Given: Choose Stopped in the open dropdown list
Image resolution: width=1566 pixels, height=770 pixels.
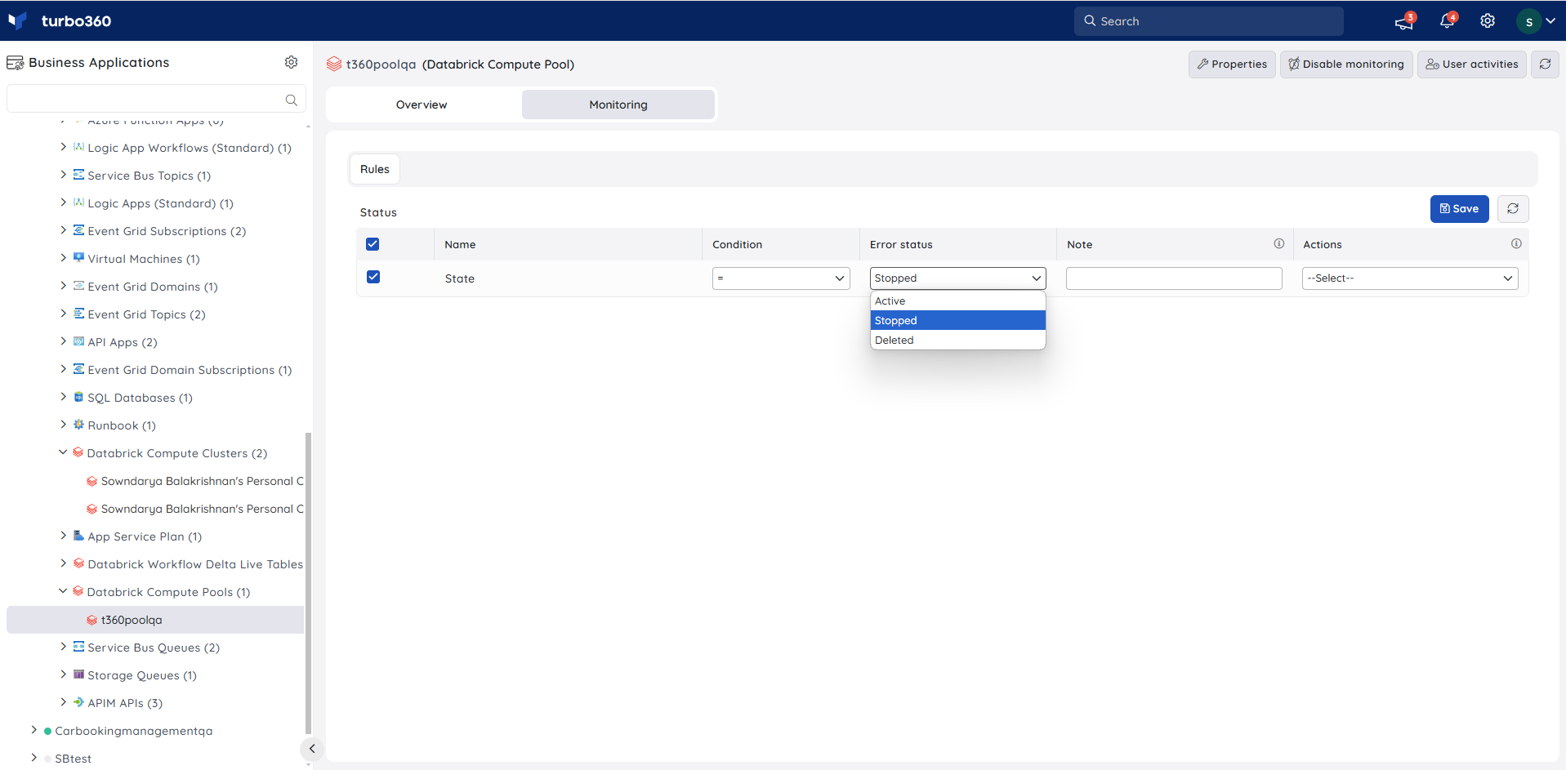Looking at the screenshot, I should tap(957, 321).
